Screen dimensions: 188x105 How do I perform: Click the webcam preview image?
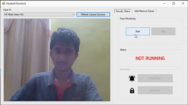(x=57, y=60)
